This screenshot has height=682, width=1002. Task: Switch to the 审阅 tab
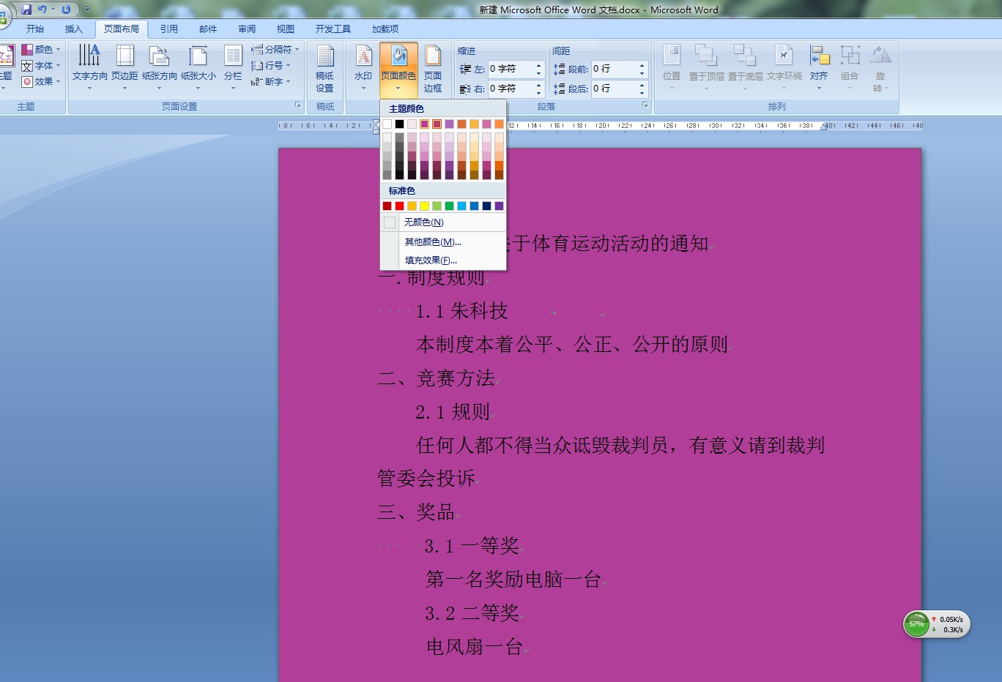pyautogui.click(x=247, y=29)
